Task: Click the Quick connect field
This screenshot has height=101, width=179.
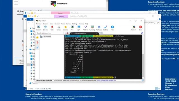Action: (50, 33)
